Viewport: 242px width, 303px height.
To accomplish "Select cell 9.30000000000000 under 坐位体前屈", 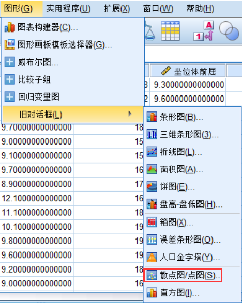I will pos(188,85).
